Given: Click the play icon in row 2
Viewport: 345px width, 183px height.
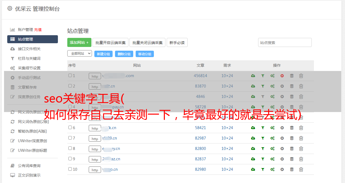Looking at the screenshot, I should click(x=282, y=86).
